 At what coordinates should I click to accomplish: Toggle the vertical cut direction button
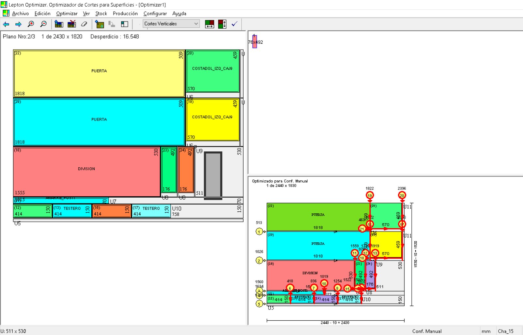click(222, 24)
